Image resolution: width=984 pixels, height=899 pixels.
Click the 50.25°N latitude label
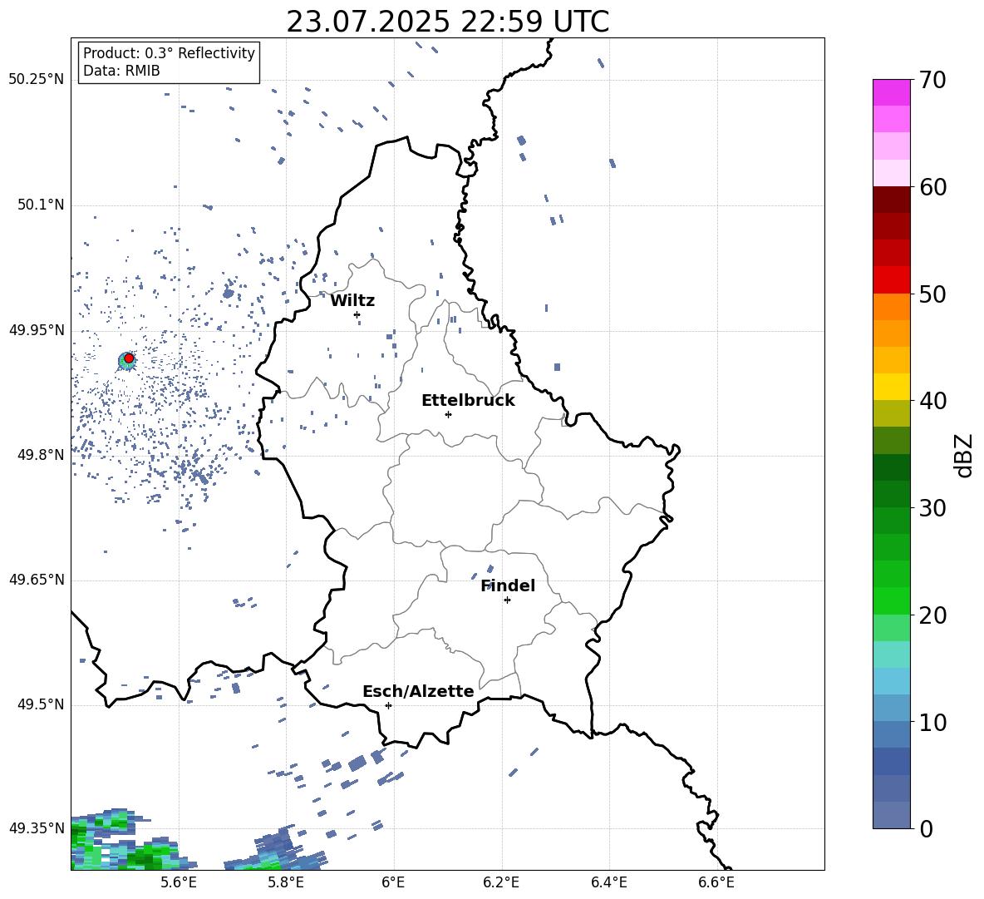37,79
